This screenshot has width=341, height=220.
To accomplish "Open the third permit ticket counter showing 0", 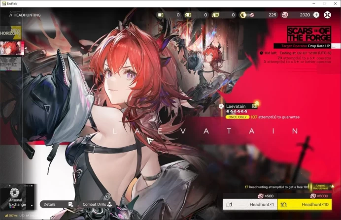I will (224, 15).
